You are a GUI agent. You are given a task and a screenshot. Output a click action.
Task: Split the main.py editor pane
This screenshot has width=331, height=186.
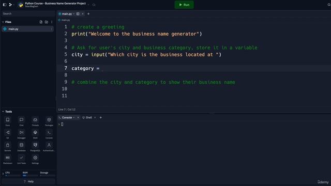pyautogui.click(x=78, y=14)
